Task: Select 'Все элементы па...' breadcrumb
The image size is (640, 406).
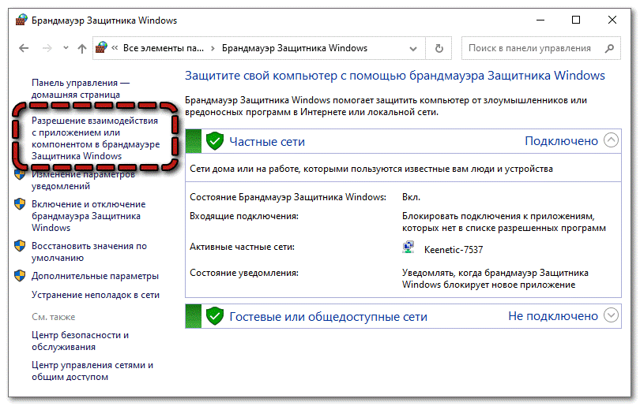Action: (x=164, y=48)
